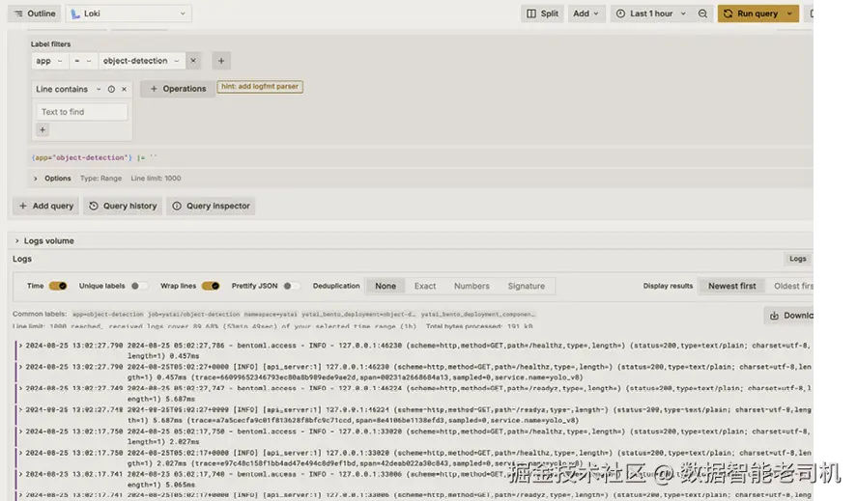857x501 pixels.
Task: Add another line filter text
Action: pos(43,130)
